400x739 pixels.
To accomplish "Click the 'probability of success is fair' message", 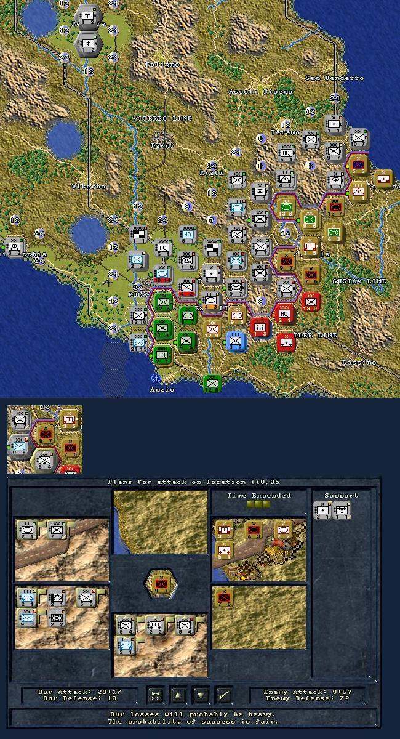I will (193, 721).
